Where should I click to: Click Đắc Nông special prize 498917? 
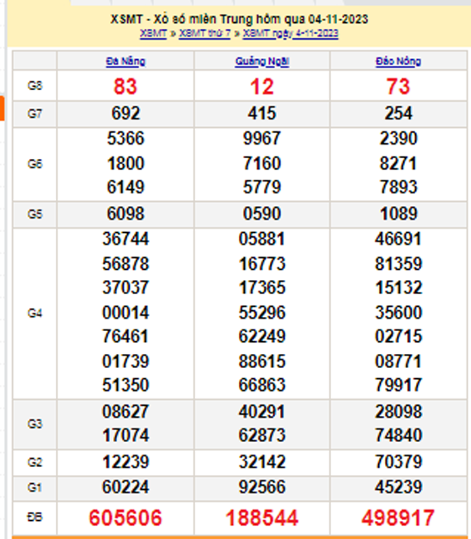click(x=398, y=517)
